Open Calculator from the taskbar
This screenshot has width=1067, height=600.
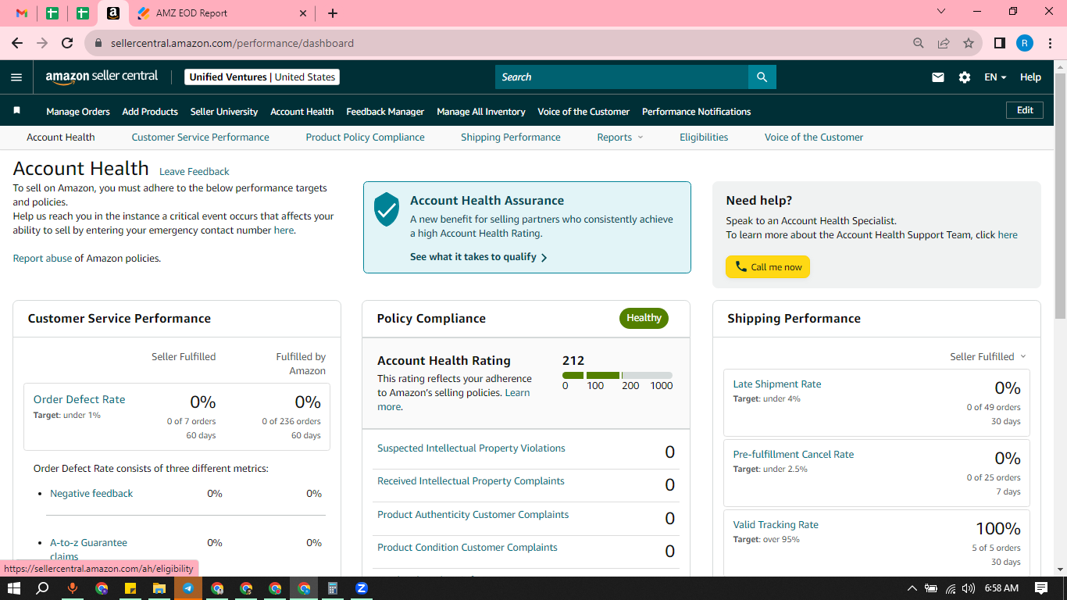click(x=333, y=588)
